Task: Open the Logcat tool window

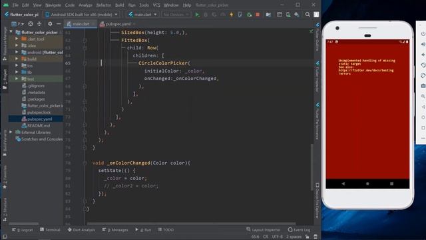Action: [x=22, y=230]
